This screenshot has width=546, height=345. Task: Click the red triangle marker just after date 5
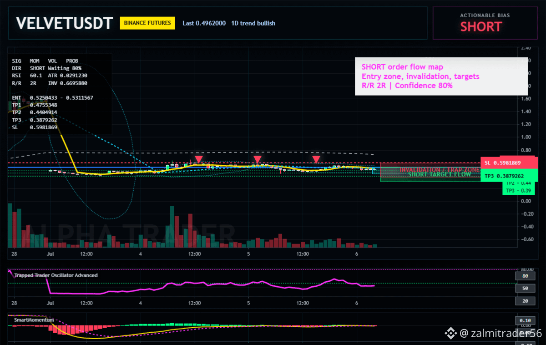pos(258,159)
